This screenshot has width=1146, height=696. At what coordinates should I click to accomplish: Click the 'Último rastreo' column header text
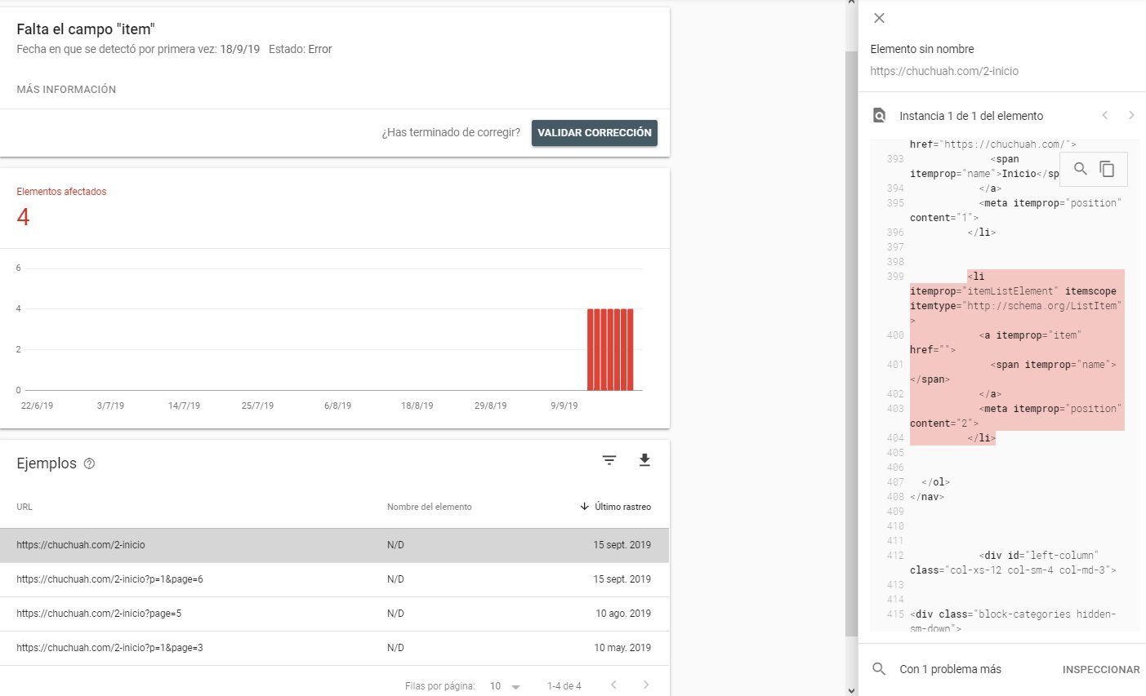click(x=623, y=507)
